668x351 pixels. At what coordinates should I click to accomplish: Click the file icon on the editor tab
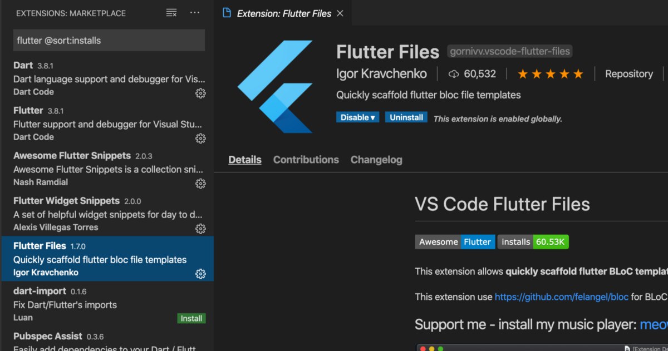pyautogui.click(x=227, y=13)
